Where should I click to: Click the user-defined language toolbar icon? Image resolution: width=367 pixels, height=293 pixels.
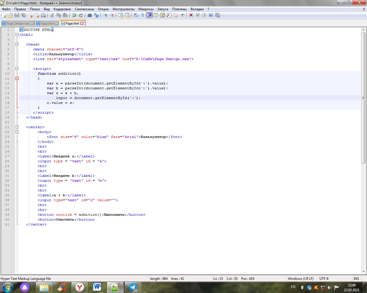pyautogui.click(x=156, y=15)
